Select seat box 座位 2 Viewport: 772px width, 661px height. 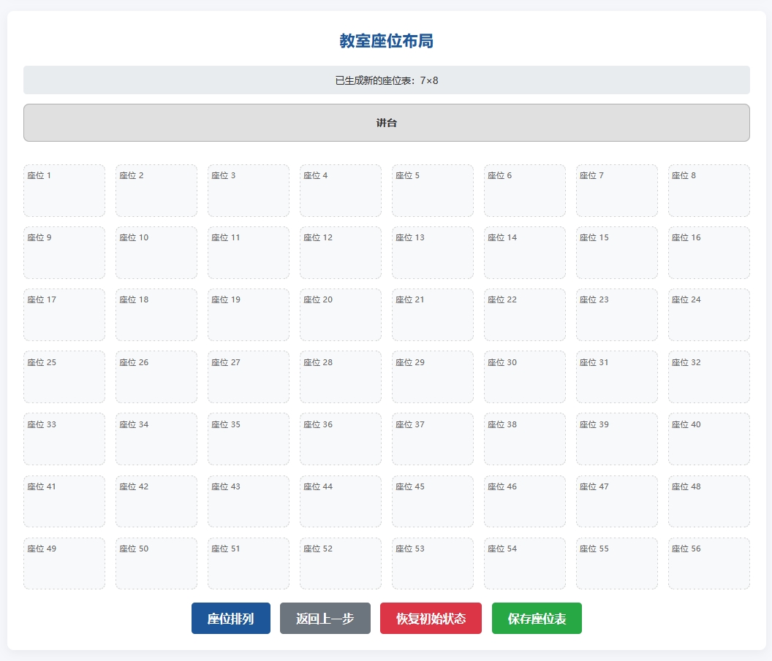[156, 191]
